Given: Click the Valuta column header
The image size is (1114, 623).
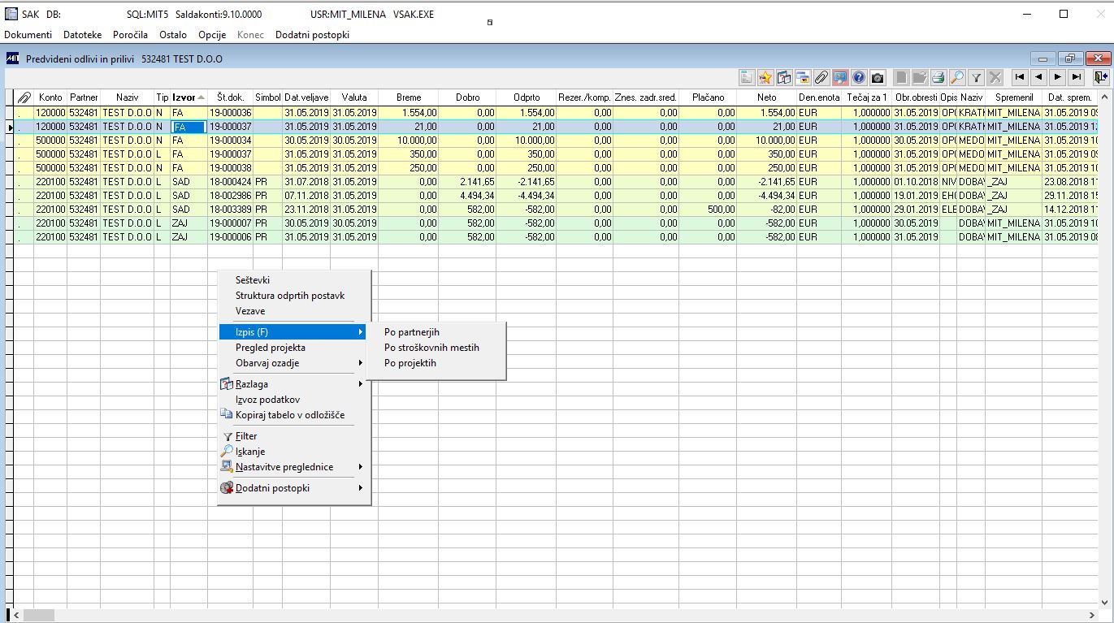Looking at the screenshot, I should [x=354, y=97].
